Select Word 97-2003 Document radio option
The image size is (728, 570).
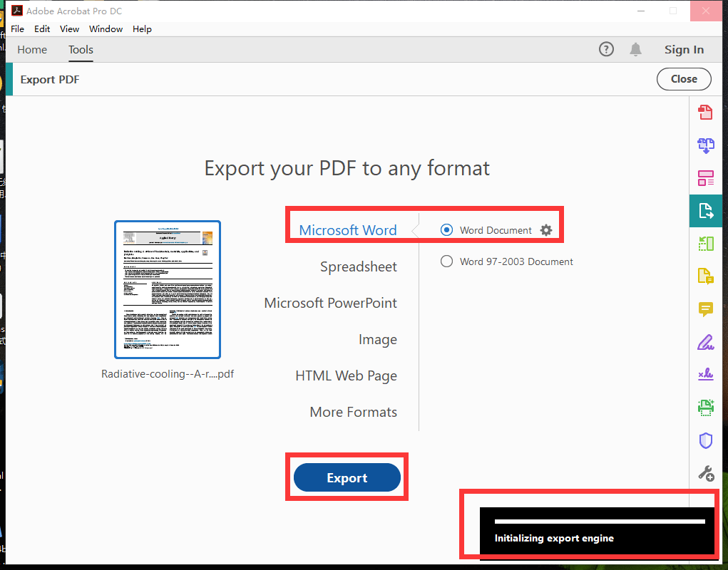tap(446, 261)
